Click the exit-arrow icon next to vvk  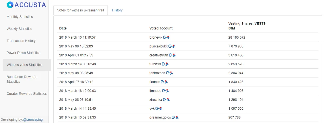(157, 108)
